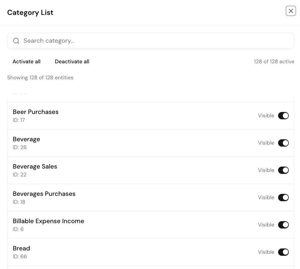Select the Beverage category entry
This screenshot has height=269, width=300.
click(112, 143)
